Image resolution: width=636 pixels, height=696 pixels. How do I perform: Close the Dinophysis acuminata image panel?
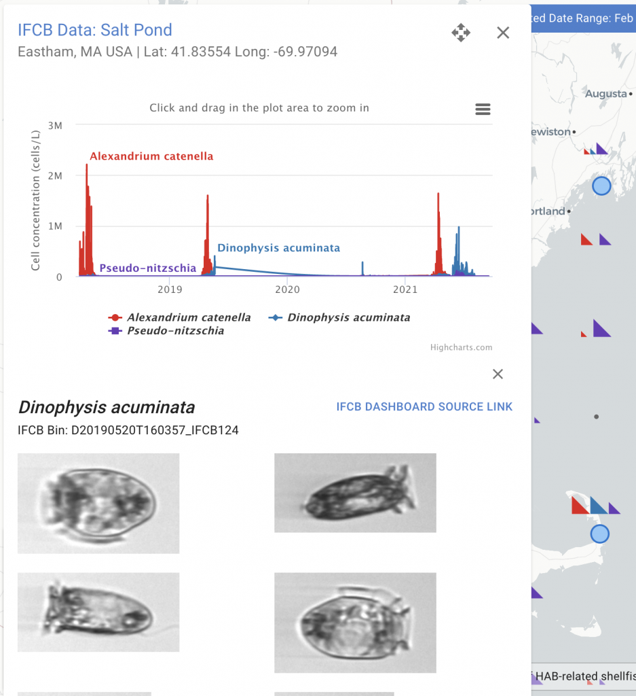498,374
